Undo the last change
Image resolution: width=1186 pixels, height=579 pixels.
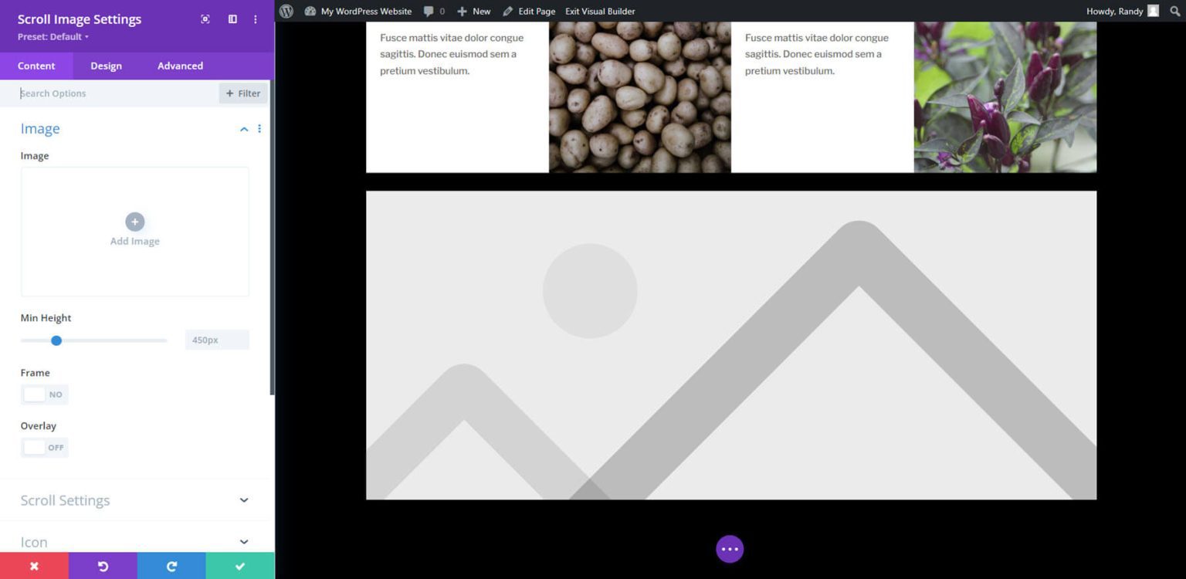(x=103, y=565)
